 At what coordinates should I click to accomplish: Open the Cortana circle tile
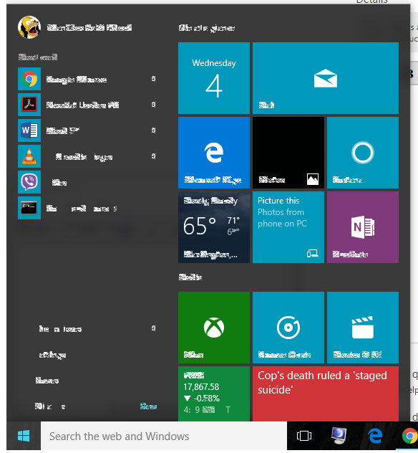363,153
